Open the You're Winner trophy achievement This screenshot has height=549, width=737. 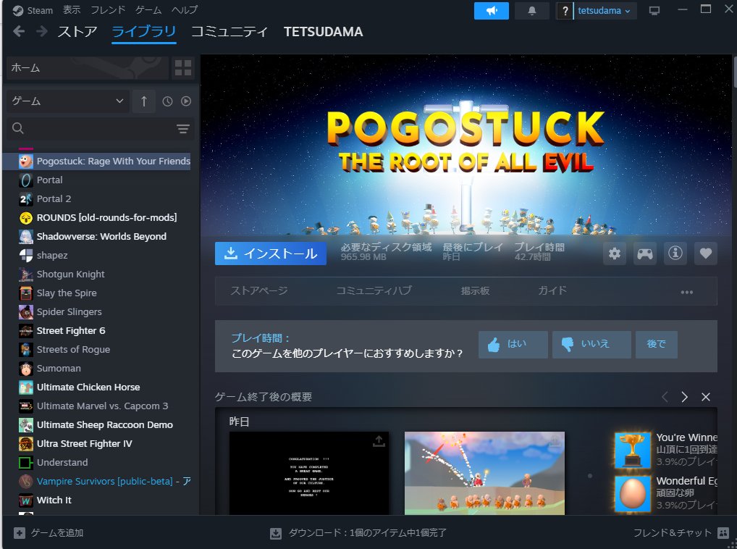[x=633, y=450]
